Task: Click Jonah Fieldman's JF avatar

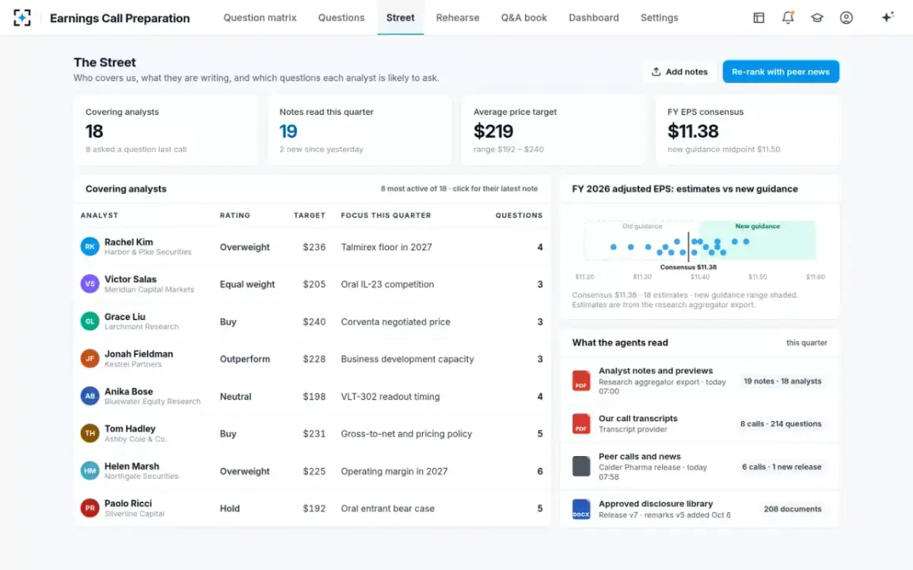Action: (x=90, y=359)
